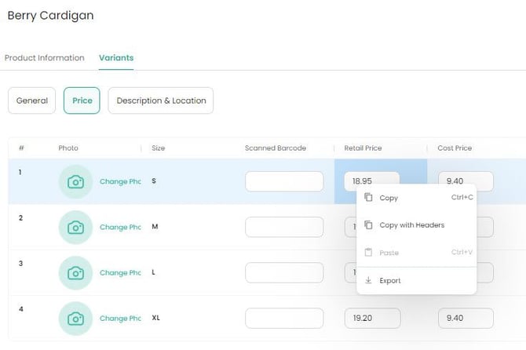Select the Price section button
Viewport: 526px width, 350px height.
[82, 100]
